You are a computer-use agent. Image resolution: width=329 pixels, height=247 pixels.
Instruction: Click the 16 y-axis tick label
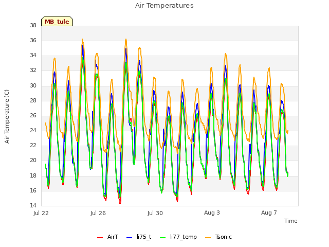click(33, 190)
